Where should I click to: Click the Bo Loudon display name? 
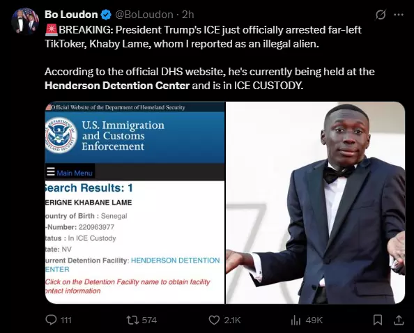[71, 15]
